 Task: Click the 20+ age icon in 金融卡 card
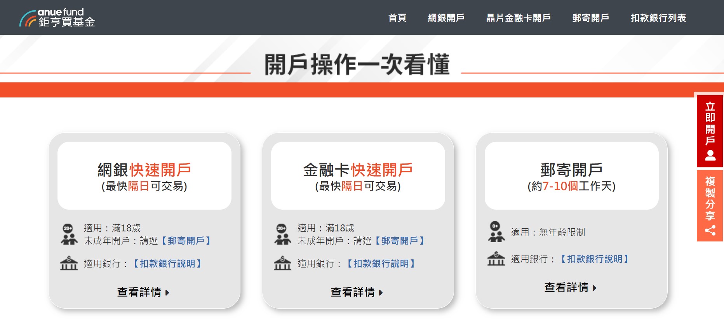(x=282, y=234)
